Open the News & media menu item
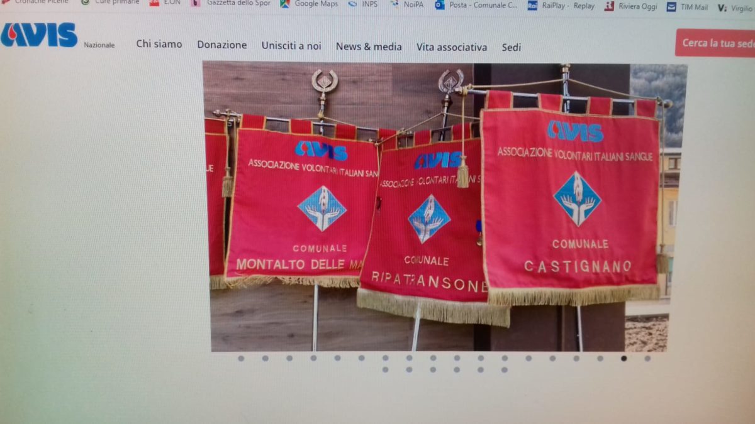 [369, 46]
